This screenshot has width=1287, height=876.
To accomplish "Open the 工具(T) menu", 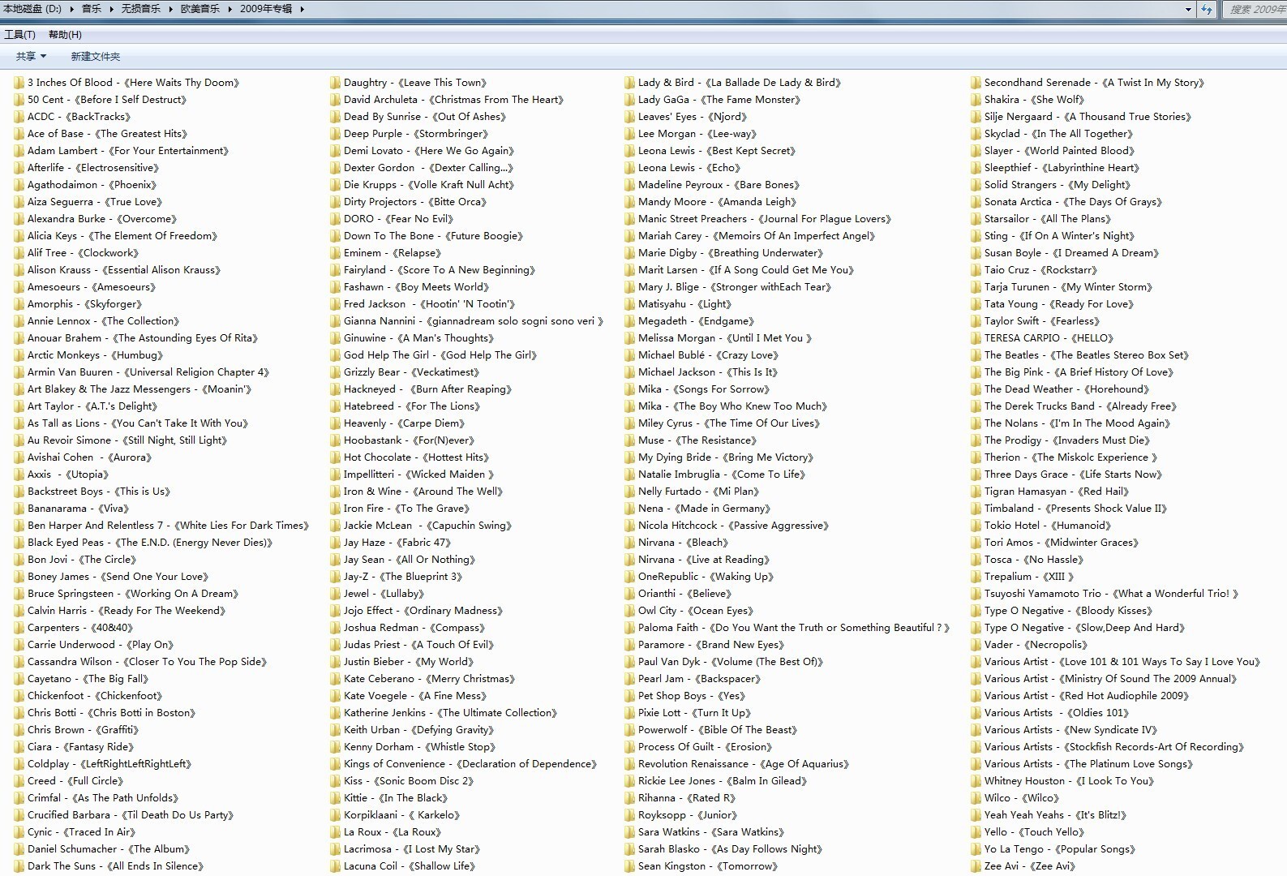I will 19,35.
